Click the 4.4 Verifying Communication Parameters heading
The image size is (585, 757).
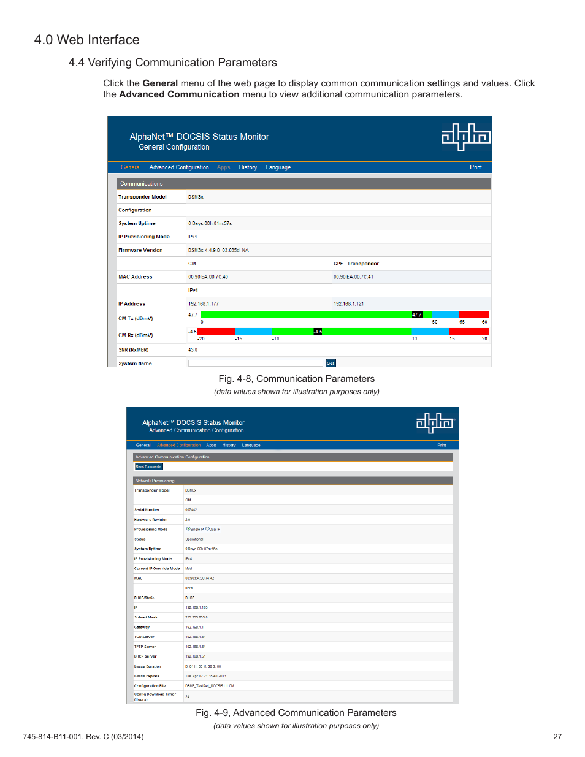[173, 63]
